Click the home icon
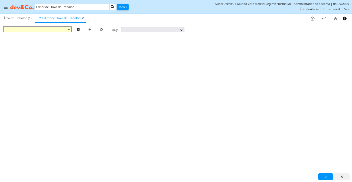352x182 pixels. coord(312,18)
